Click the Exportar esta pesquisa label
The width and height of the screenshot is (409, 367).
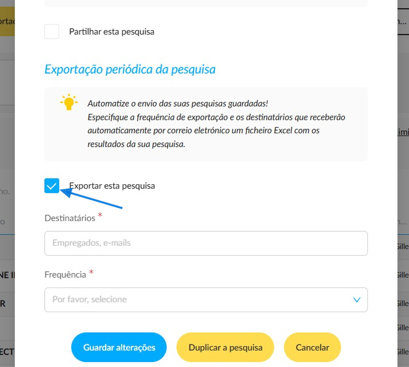(x=112, y=186)
